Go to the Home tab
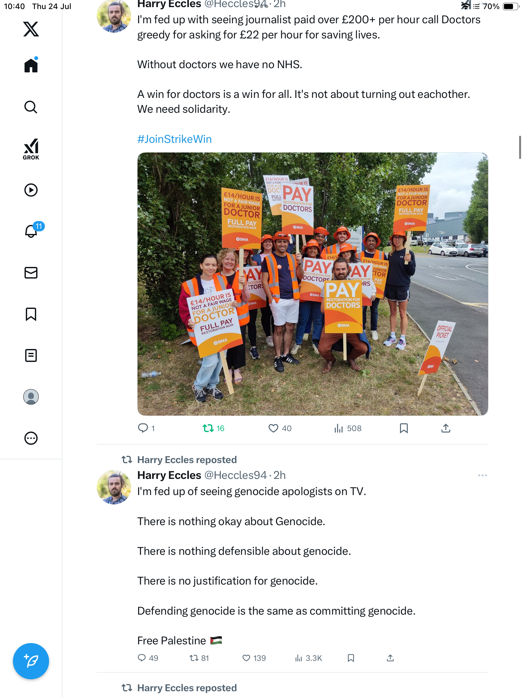Image resolution: width=523 pixels, height=698 pixels. pos(31,65)
